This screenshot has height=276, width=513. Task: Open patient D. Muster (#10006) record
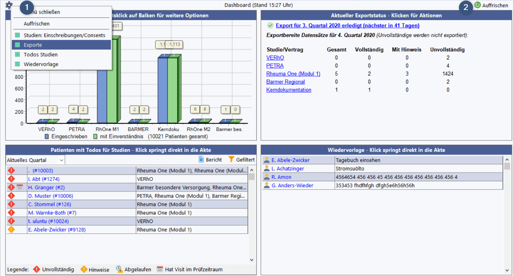pos(50,196)
